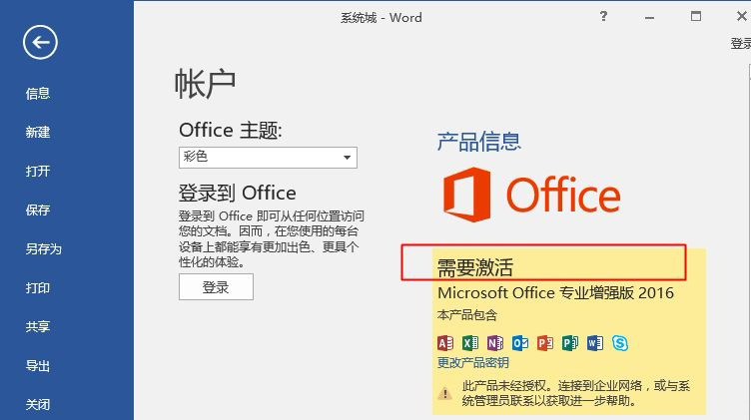The width and height of the screenshot is (751, 420).
Task: Click the 此产品未经授权 warning message
Action: [x=575, y=393]
